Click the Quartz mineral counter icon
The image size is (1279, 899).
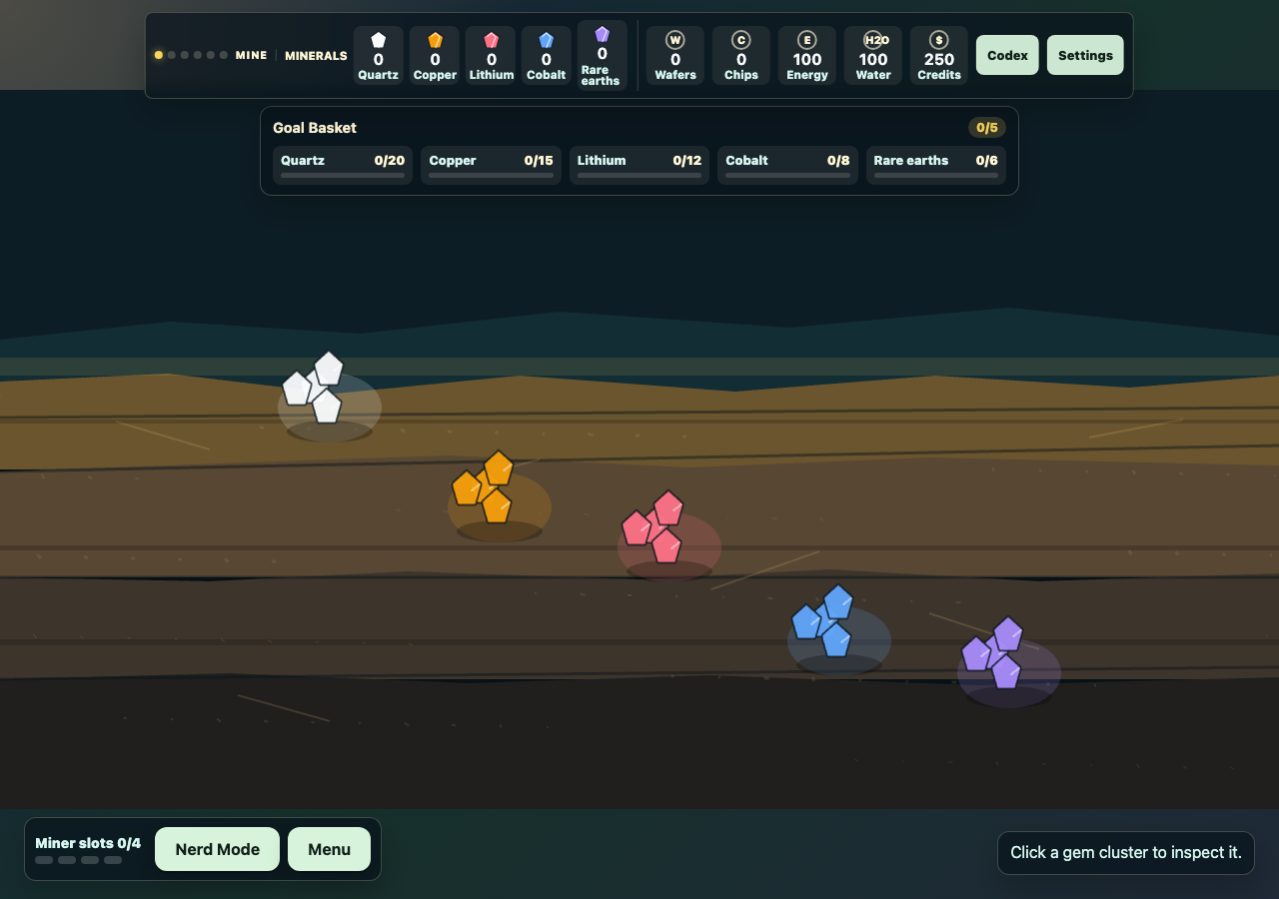pos(378,40)
